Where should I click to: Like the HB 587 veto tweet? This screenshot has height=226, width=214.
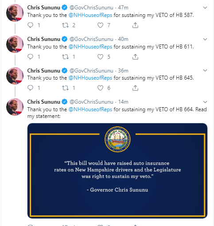coord(100,25)
